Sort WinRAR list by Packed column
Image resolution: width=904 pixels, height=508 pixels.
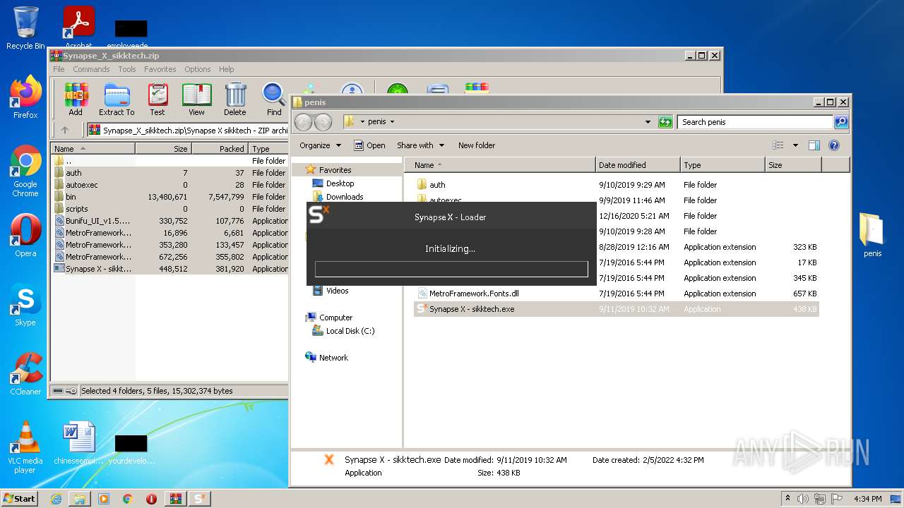tap(220, 149)
